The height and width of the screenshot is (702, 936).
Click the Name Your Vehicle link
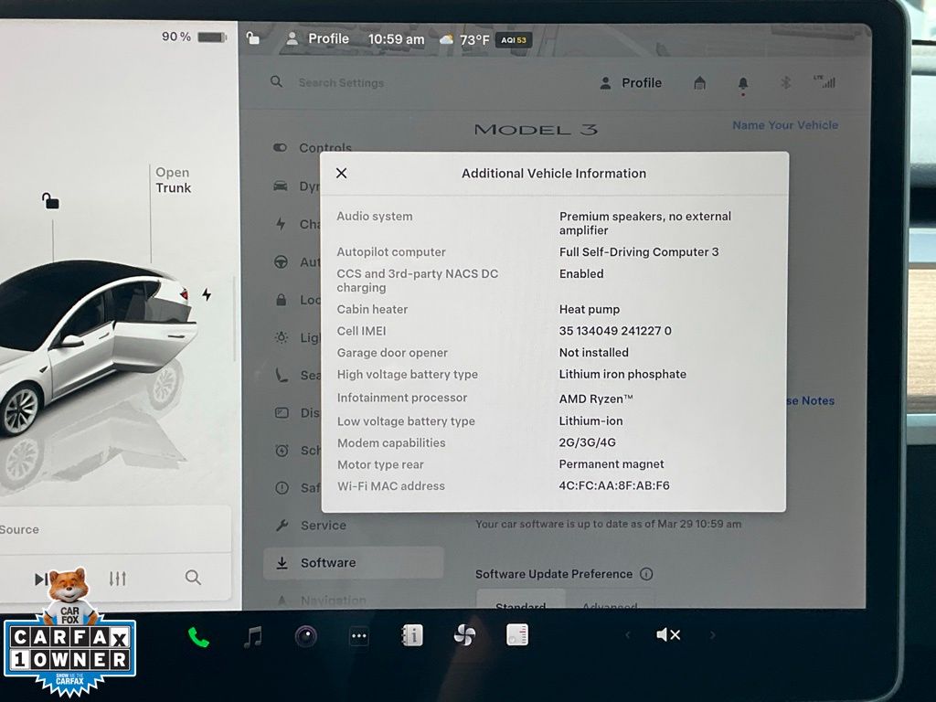[784, 125]
